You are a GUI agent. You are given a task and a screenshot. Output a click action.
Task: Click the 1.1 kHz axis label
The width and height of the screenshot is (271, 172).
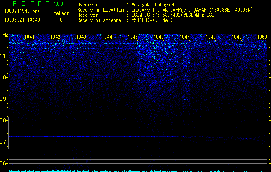3,56
